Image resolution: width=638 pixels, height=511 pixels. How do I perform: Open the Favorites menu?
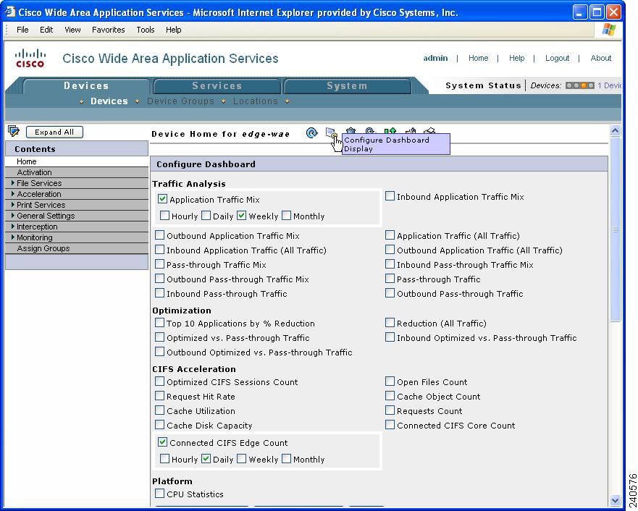(108, 30)
